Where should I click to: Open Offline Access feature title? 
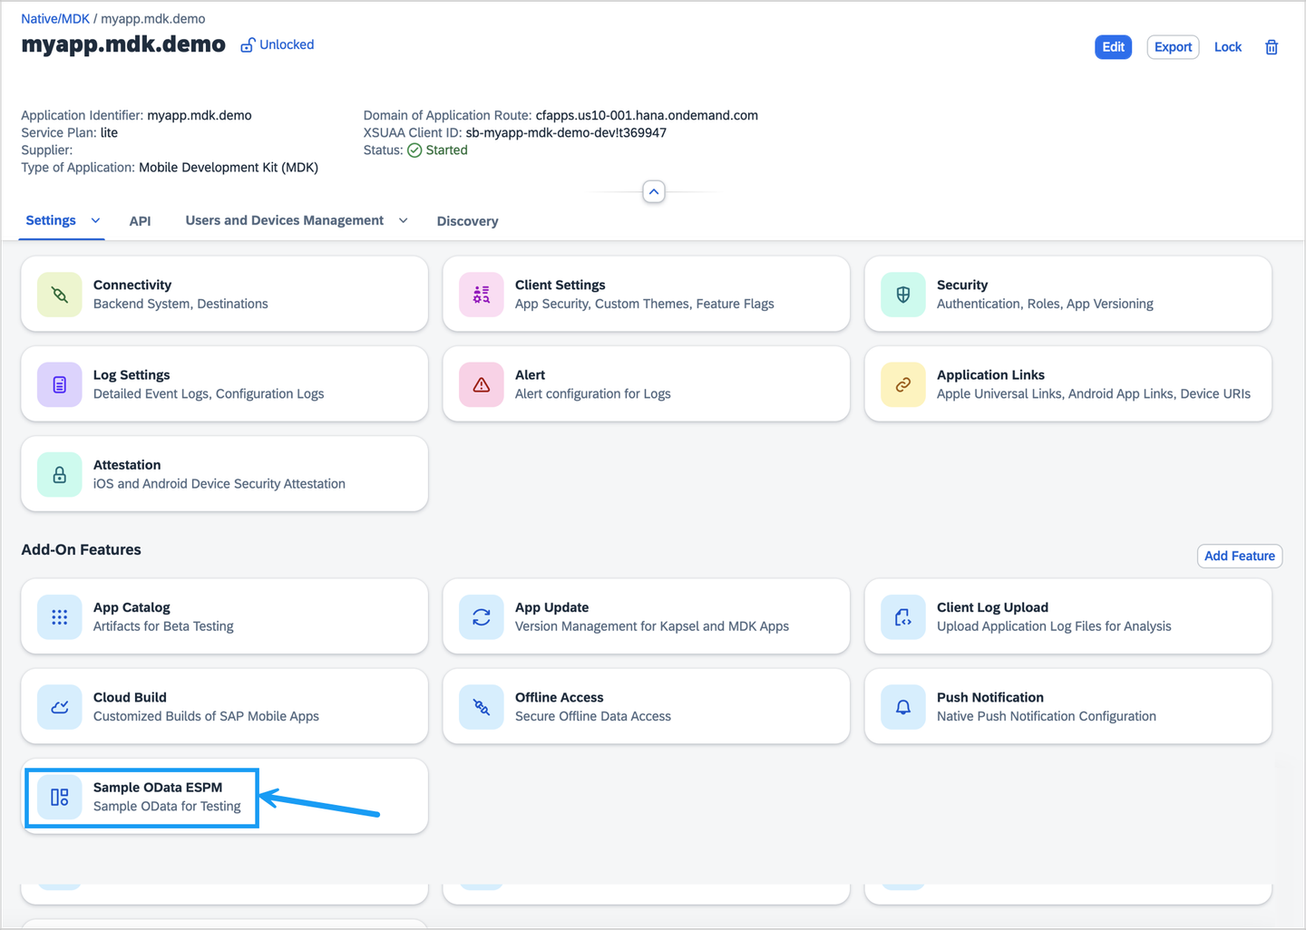coord(560,697)
